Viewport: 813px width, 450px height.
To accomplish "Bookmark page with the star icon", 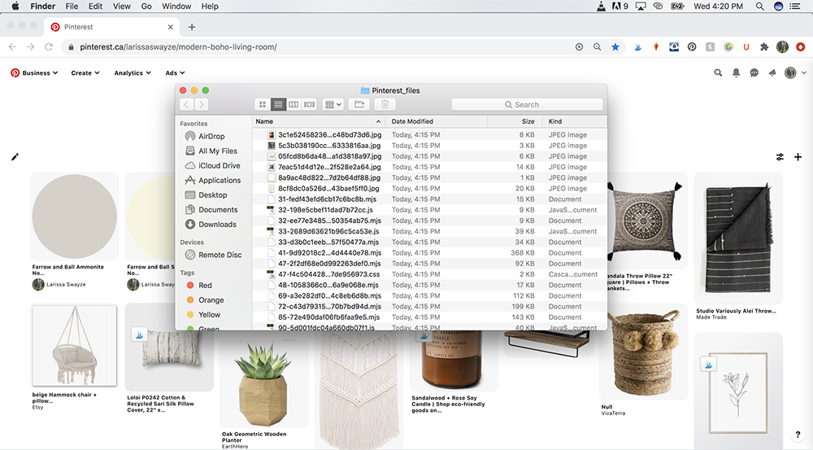I will (615, 46).
